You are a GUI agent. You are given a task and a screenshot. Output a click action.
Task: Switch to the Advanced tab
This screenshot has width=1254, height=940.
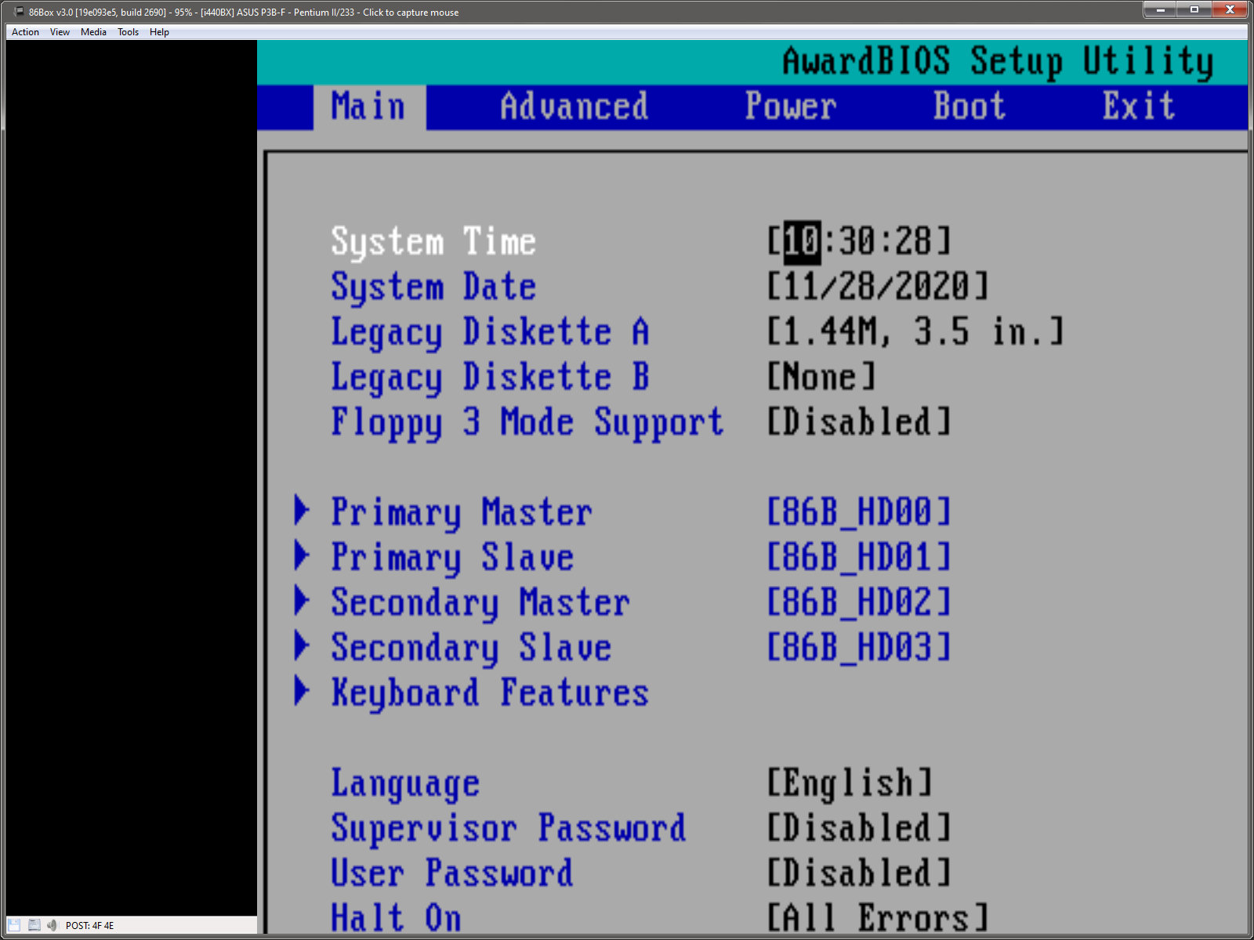574,107
